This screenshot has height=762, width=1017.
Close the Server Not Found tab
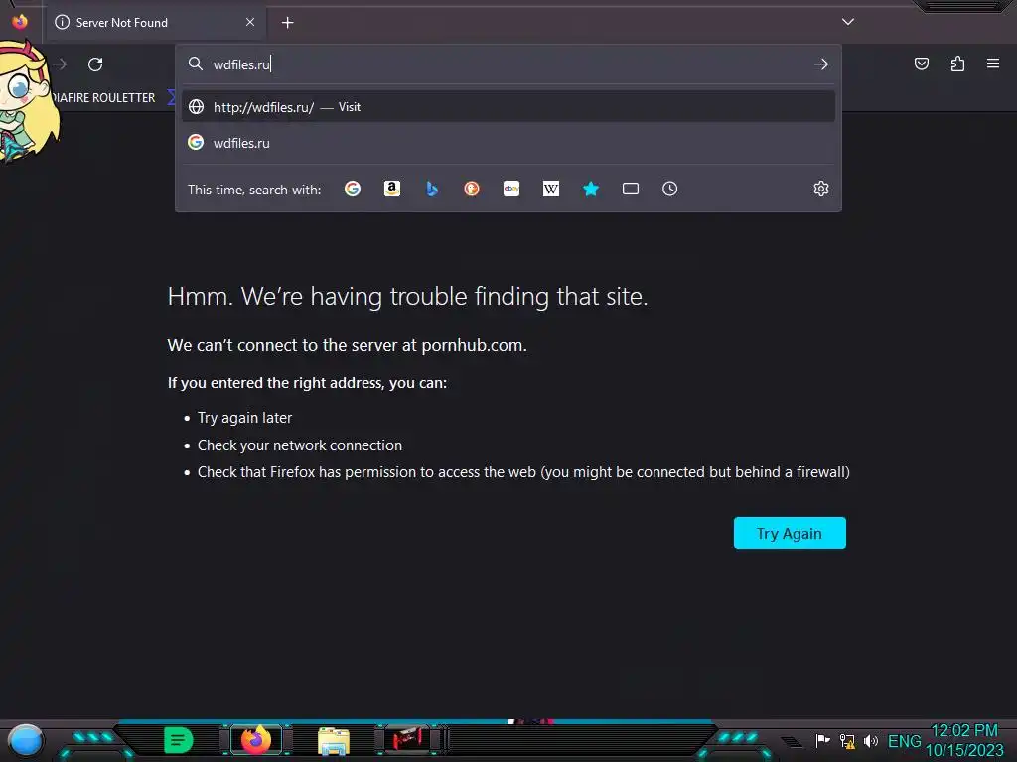pos(250,22)
